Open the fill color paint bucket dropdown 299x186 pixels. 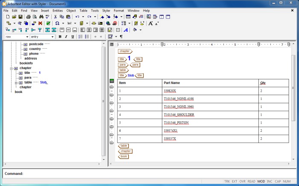[140, 30]
